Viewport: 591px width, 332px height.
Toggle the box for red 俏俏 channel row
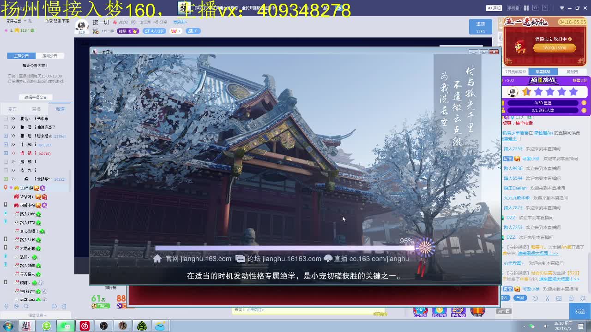pyautogui.click(x=6, y=153)
